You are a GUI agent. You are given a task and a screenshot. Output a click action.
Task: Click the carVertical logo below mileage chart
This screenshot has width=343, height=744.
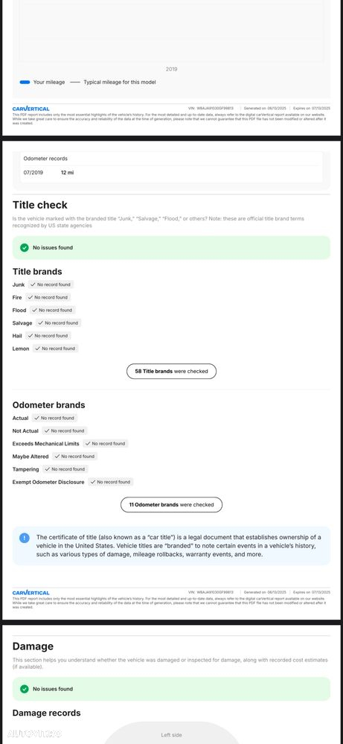click(31, 109)
